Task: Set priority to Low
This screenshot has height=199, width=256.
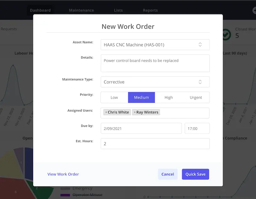Action: point(114,97)
